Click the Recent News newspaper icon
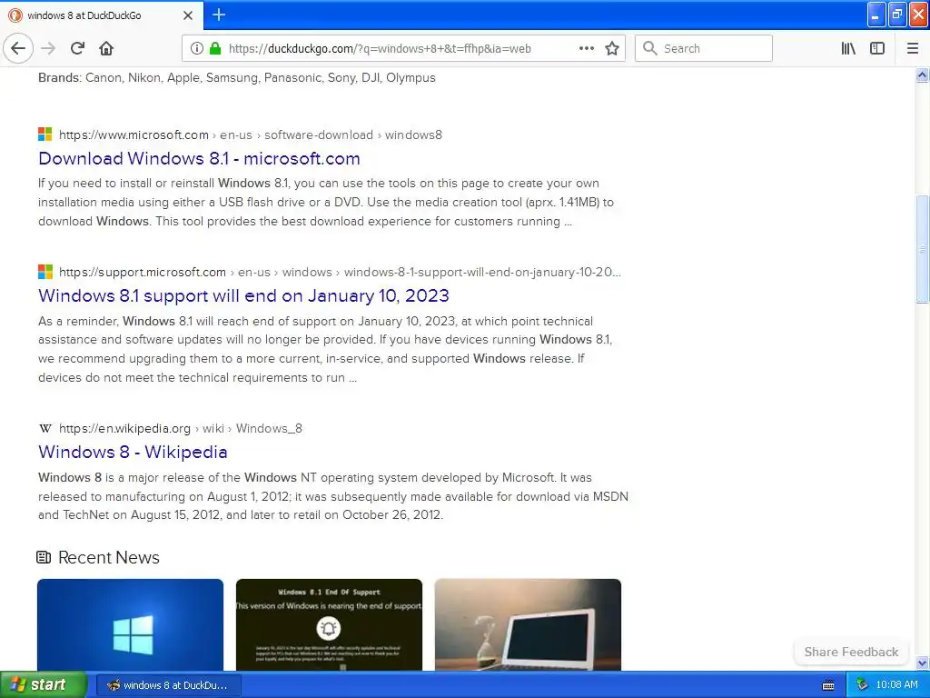This screenshot has width=930, height=698. point(44,557)
